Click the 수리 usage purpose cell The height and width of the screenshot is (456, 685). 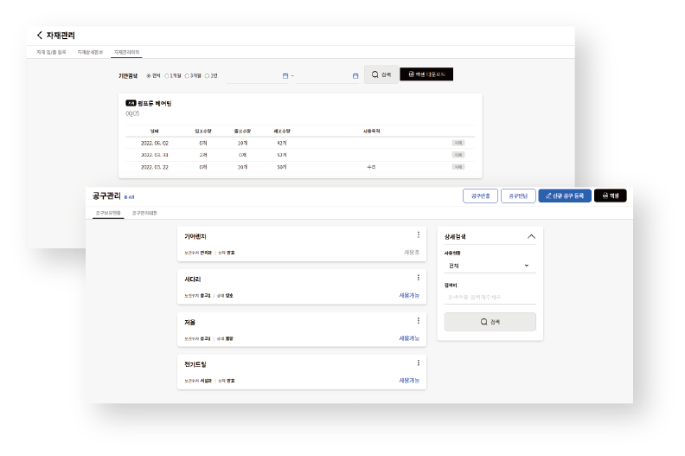coord(371,167)
